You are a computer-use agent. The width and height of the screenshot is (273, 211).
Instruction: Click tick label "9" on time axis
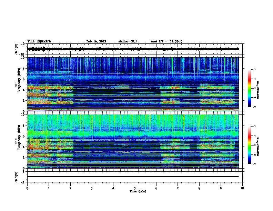click(x=221, y=188)
